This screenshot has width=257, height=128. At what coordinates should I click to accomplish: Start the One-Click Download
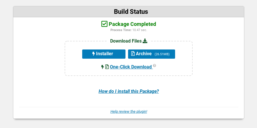(131, 67)
